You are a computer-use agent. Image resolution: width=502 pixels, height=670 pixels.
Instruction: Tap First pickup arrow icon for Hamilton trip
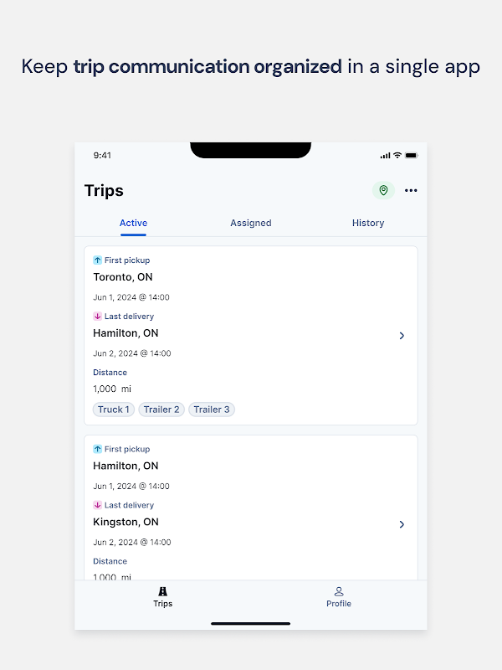click(x=97, y=449)
